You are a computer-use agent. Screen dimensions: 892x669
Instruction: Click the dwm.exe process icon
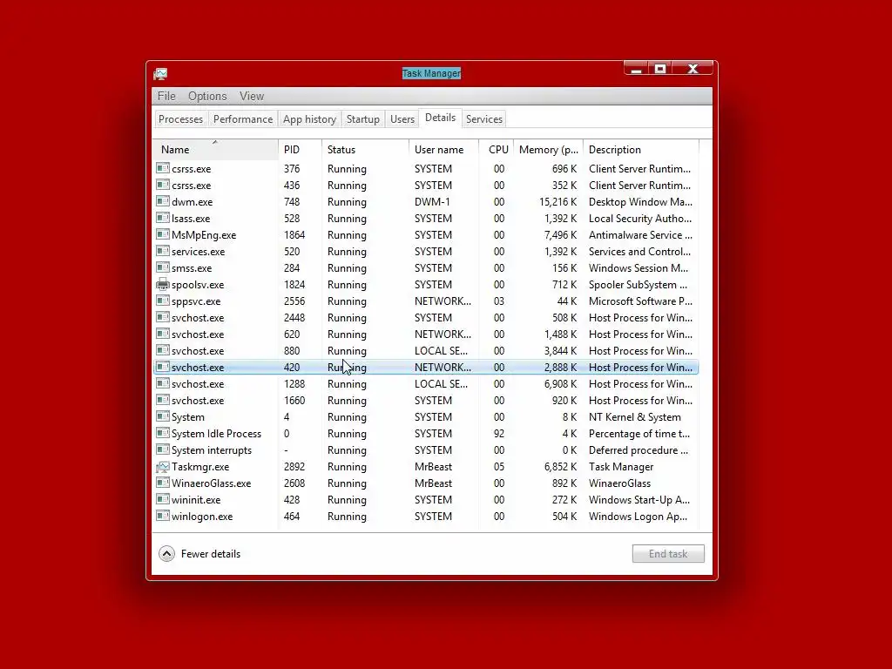[x=163, y=201]
